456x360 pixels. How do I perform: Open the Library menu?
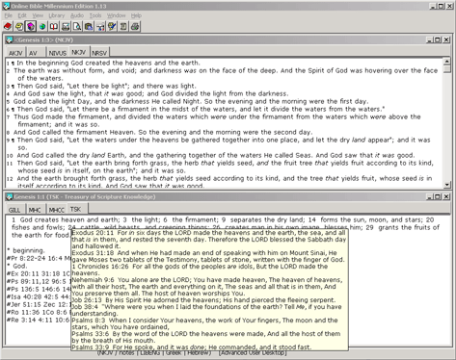[x=57, y=15]
